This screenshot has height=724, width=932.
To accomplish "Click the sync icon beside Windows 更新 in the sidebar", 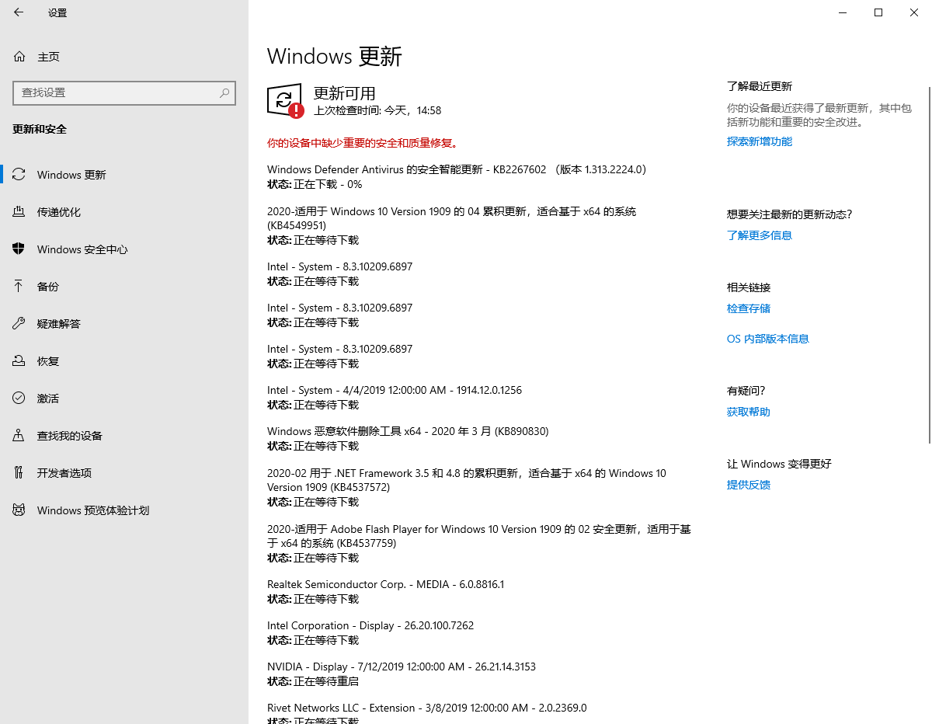I will 19,175.
